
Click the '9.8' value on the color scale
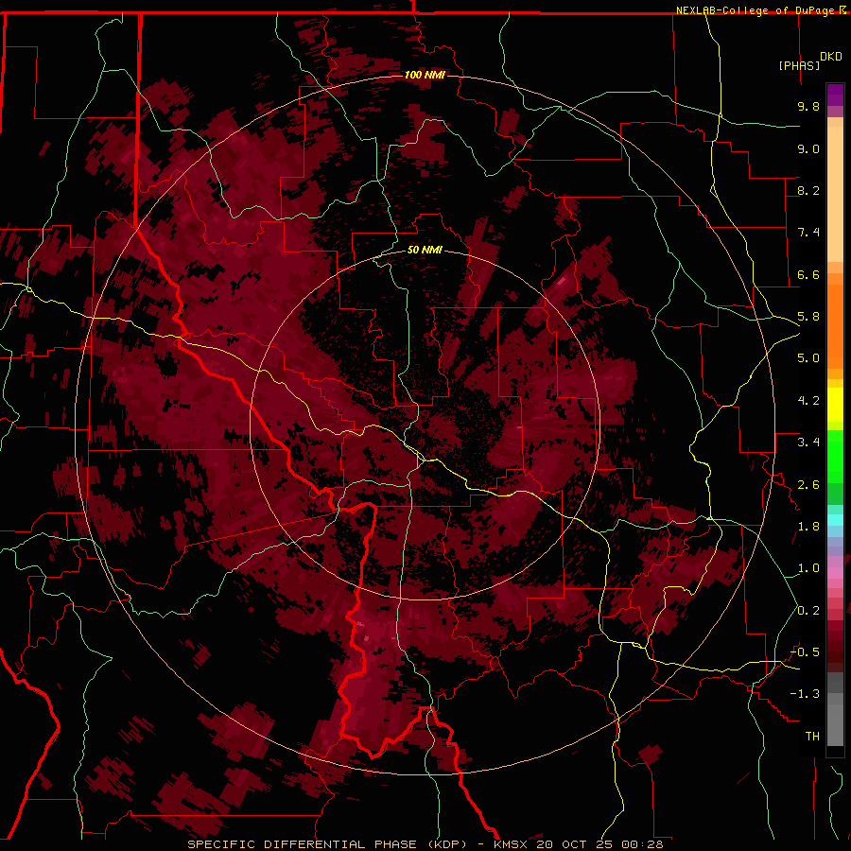click(x=808, y=106)
